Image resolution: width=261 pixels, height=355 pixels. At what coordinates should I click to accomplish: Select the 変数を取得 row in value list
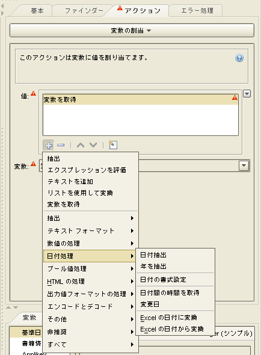coord(140,99)
